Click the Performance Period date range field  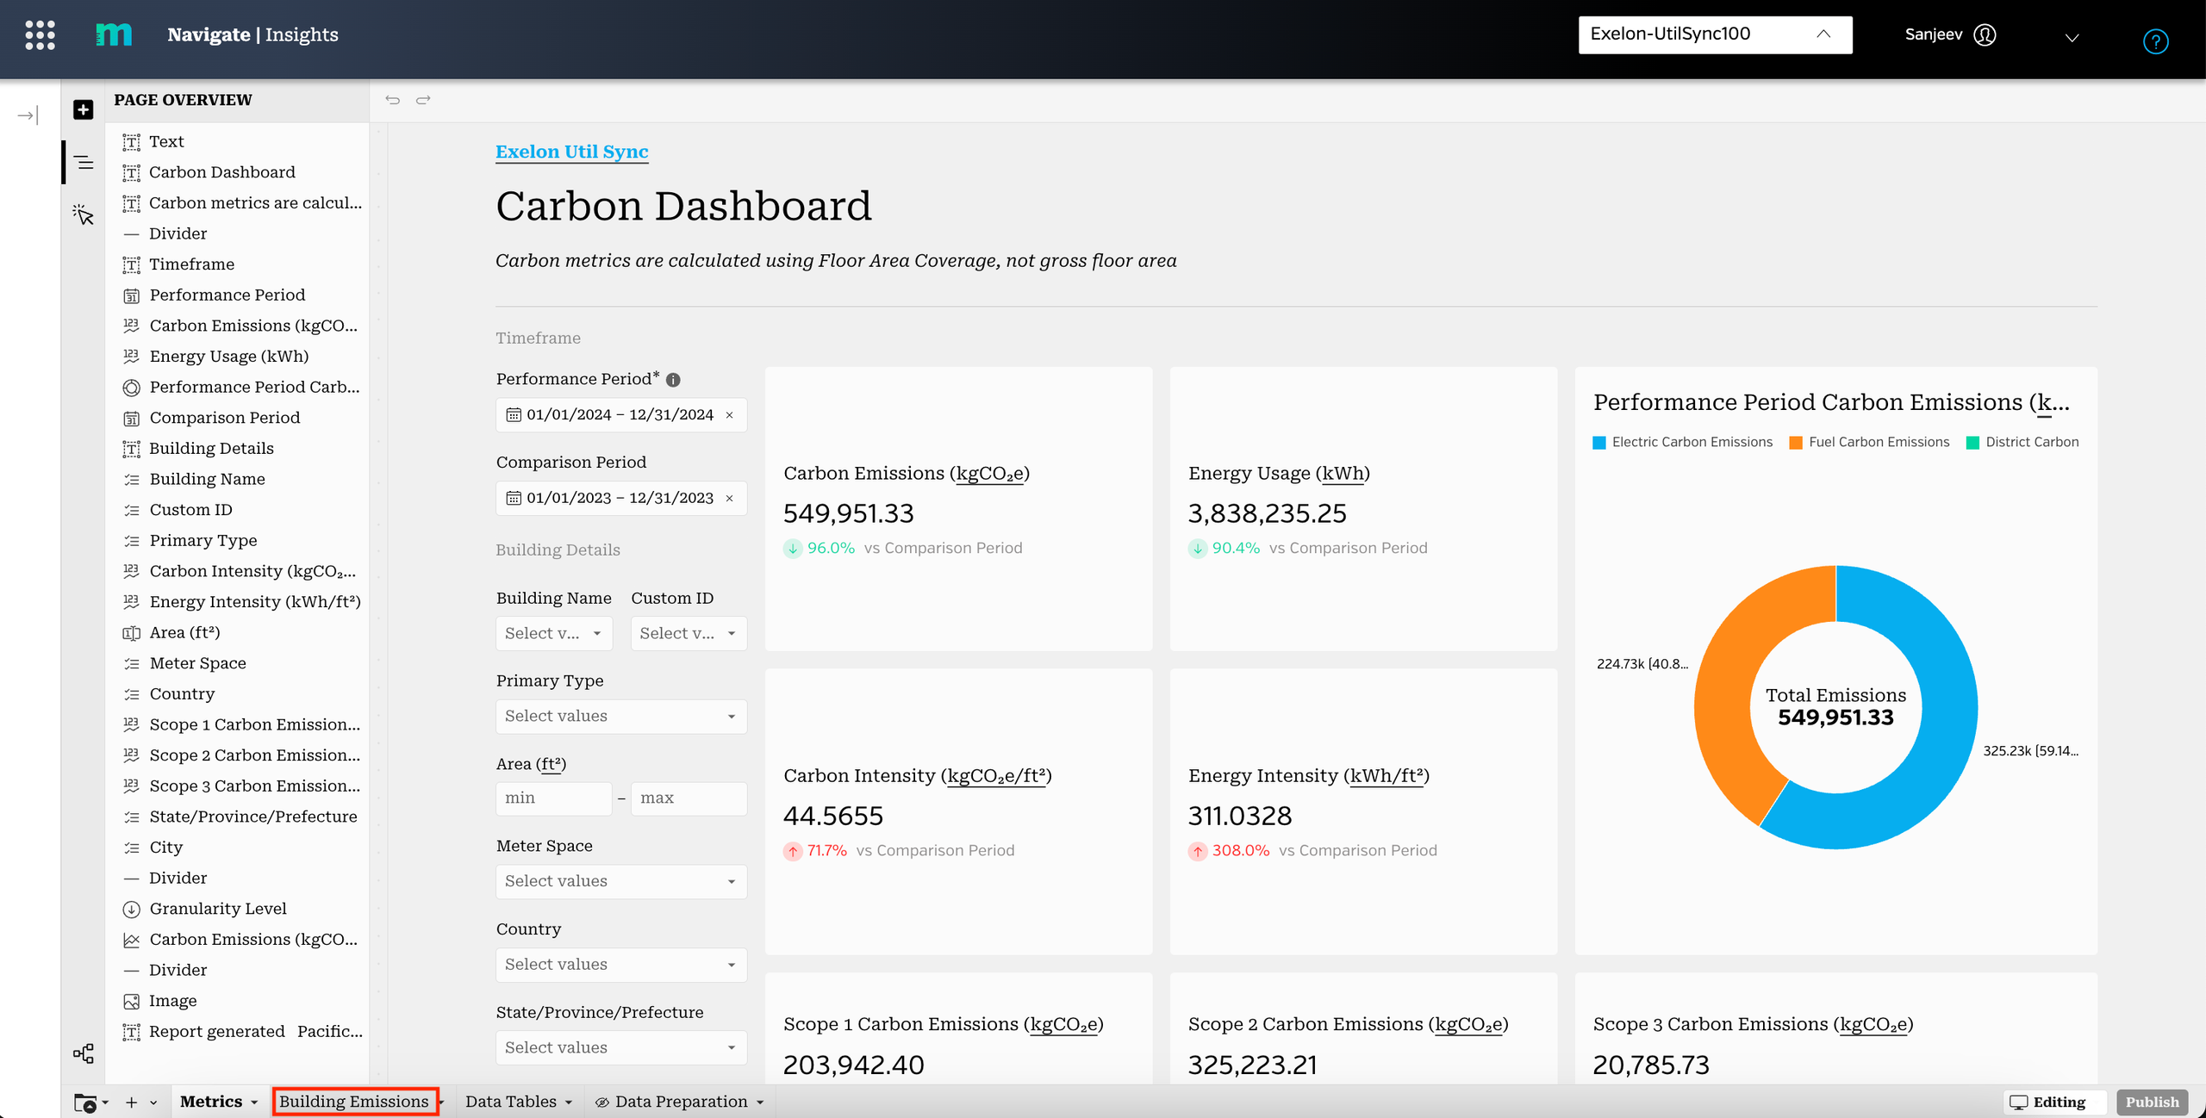(x=621, y=415)
